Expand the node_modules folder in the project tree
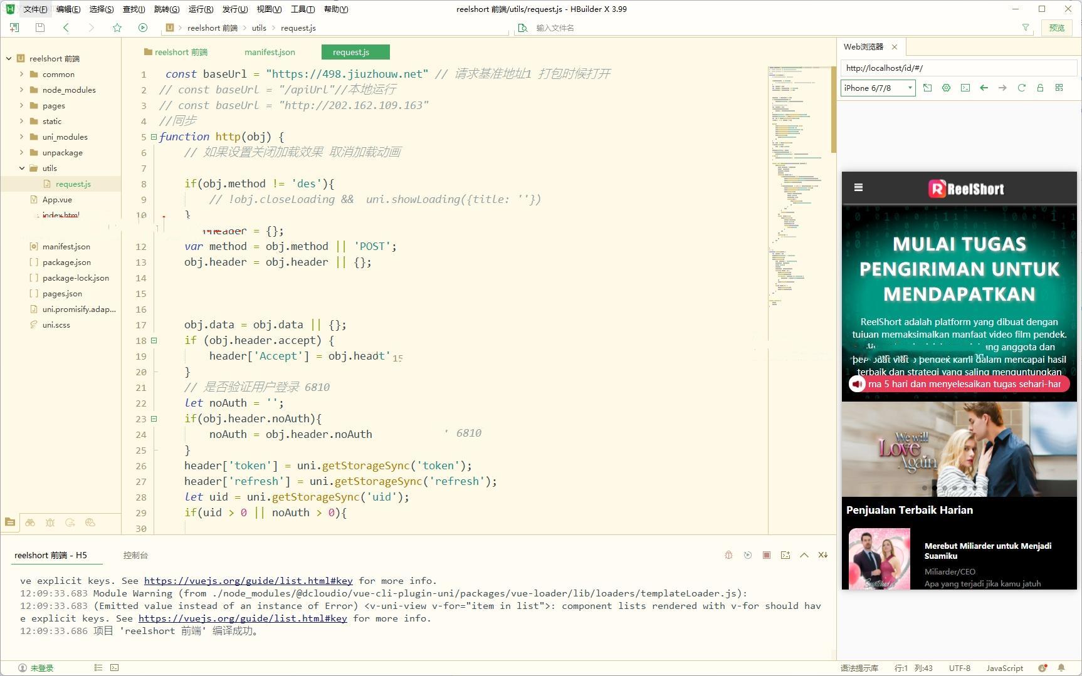The height and width of the screenshot is (676, 1082). 22,90
